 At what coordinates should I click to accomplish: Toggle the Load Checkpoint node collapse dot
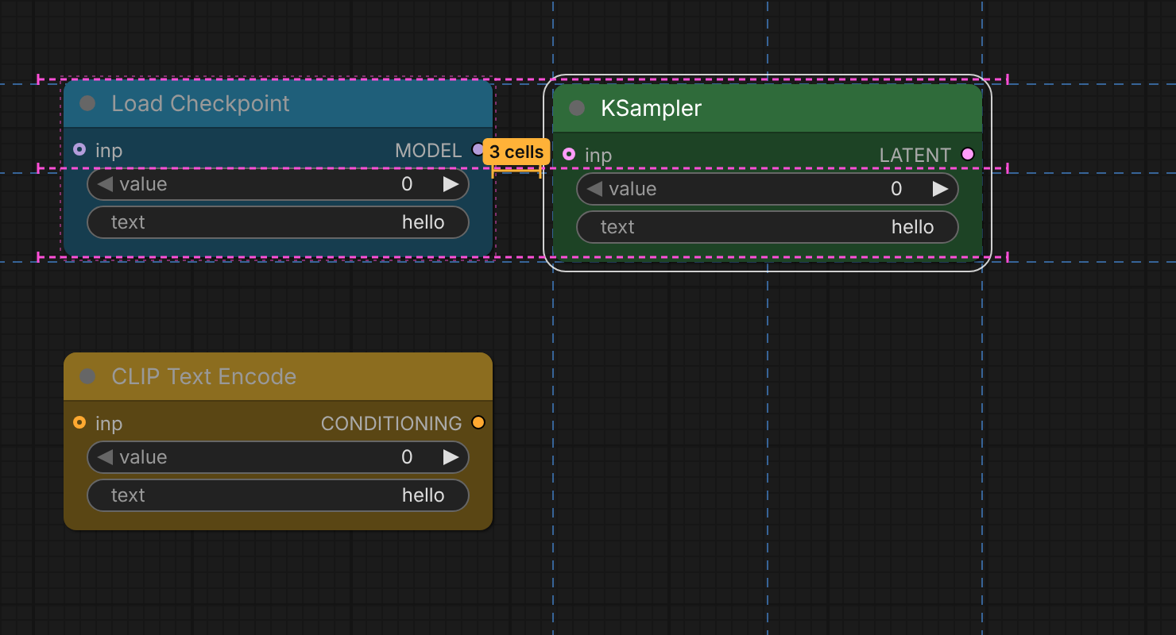[87, 104]
